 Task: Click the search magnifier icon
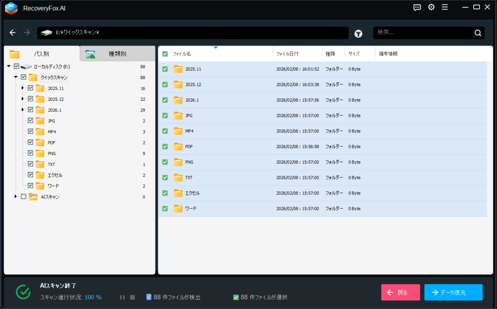point(478,33)
